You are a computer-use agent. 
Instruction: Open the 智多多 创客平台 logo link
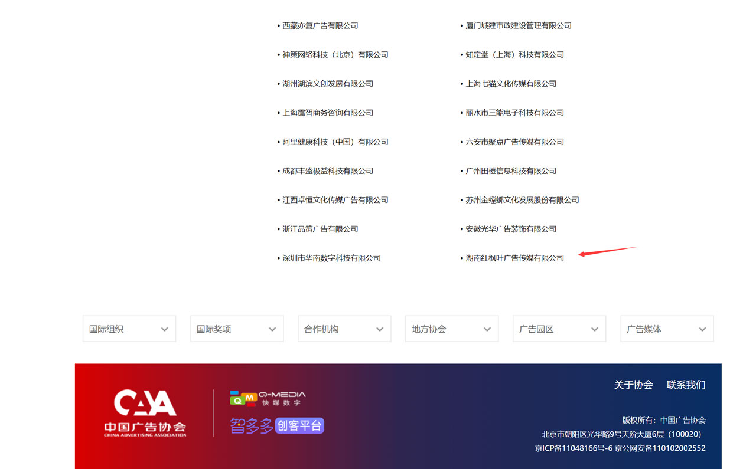click(276, 425)
